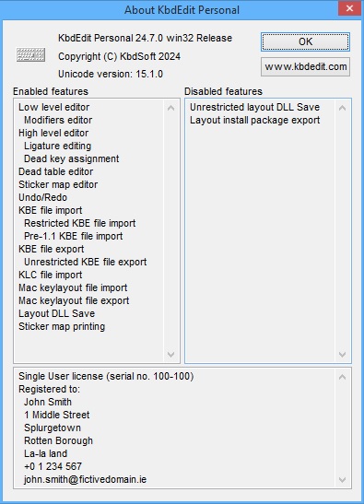364x504 pixels.
Task: Click the 'Registered to:' line
Action: pos(49,389)
